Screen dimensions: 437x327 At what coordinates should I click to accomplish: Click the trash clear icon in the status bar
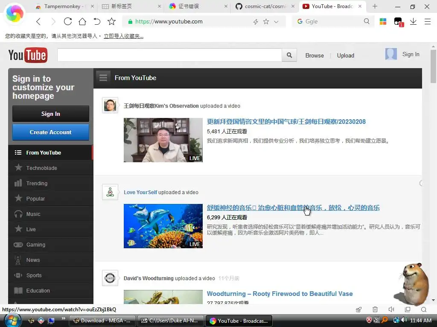(x=375, y=310)
